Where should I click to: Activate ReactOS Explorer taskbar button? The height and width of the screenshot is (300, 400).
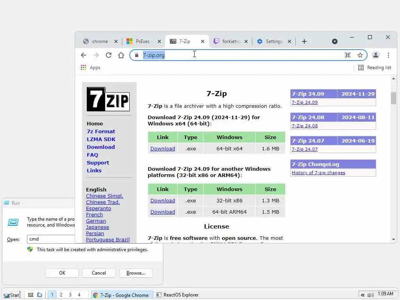(x=177, y=295)
